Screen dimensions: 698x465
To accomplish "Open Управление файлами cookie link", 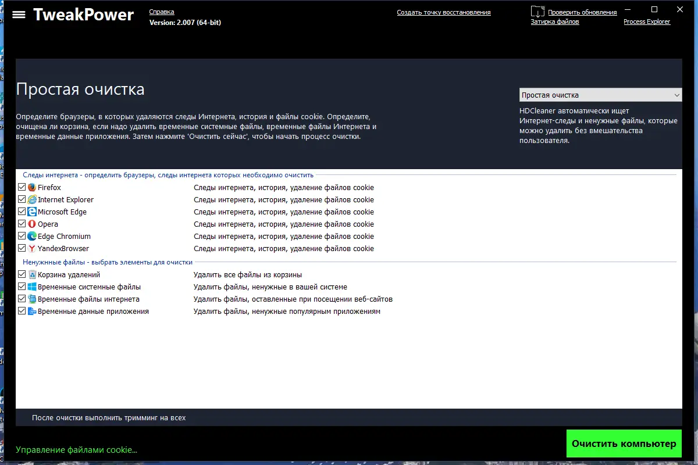I will pos(76,450).
